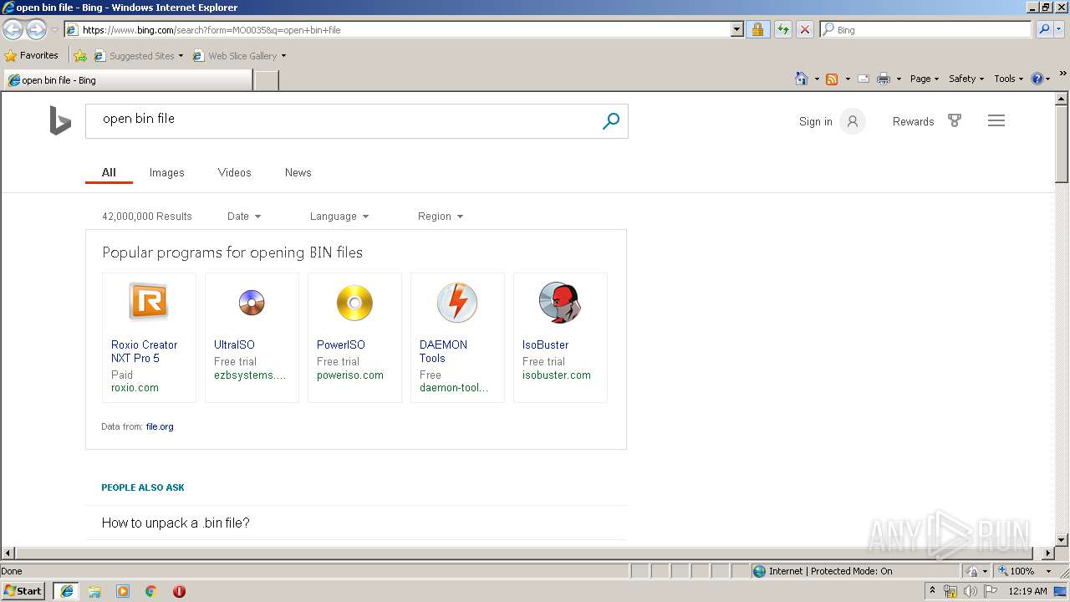Open Roxio Creator NXT Pro 5 link
The height and width of the screenshot is (602, 1070).
click(145, 351)
